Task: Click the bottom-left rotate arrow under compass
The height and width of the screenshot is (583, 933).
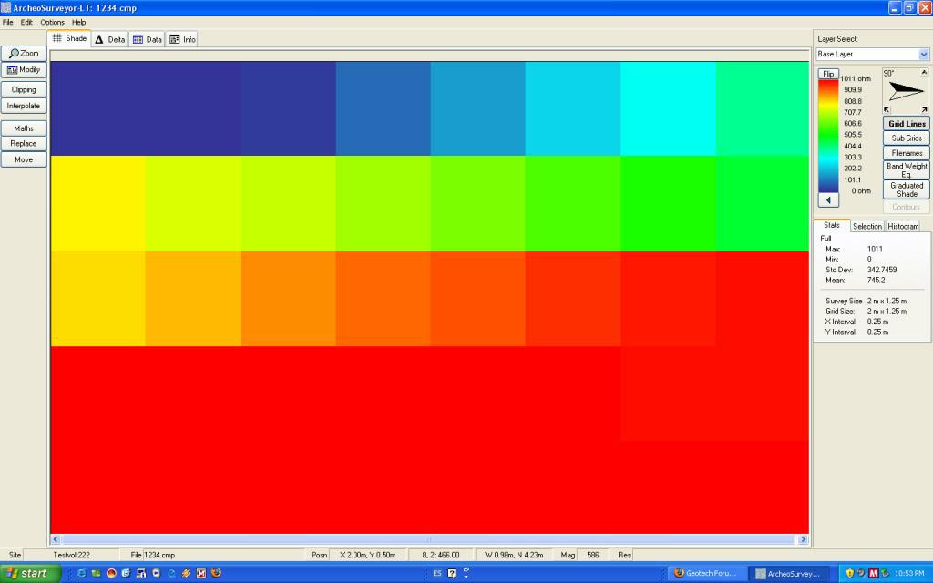Action: pos(887,109)
